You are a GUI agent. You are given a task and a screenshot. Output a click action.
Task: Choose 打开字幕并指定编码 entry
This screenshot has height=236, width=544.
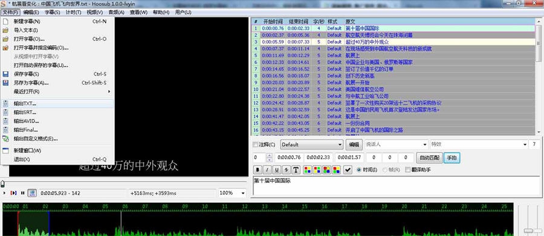[57, 48]
